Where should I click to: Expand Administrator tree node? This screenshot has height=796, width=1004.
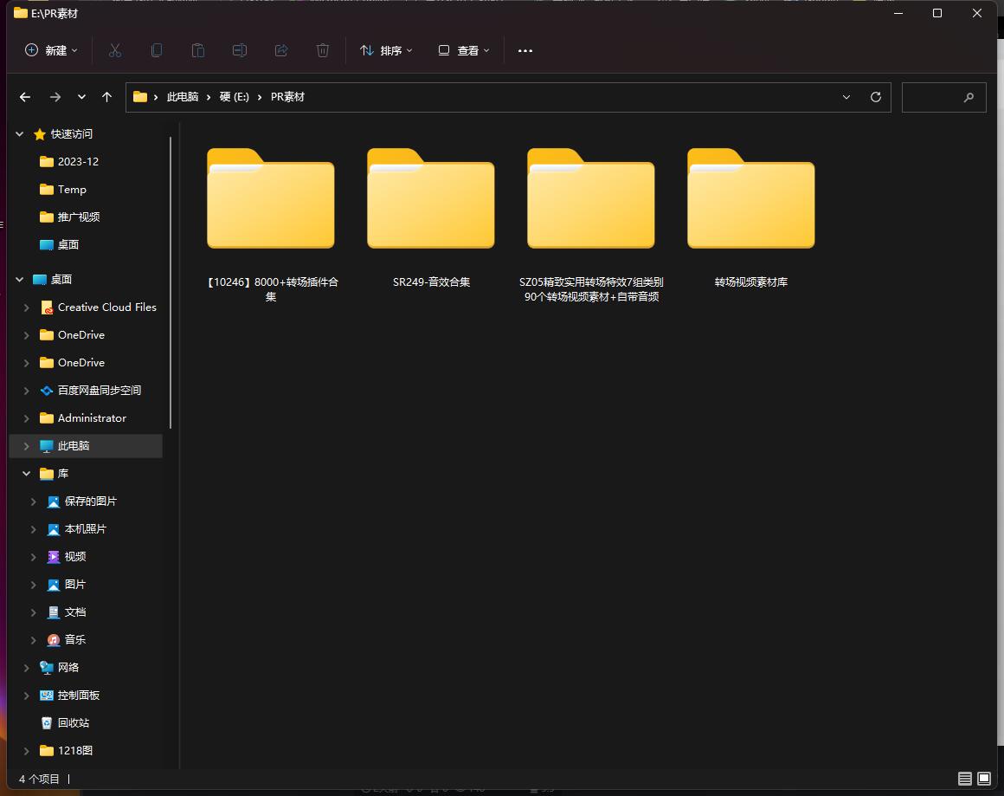click(x=26, y=418)
